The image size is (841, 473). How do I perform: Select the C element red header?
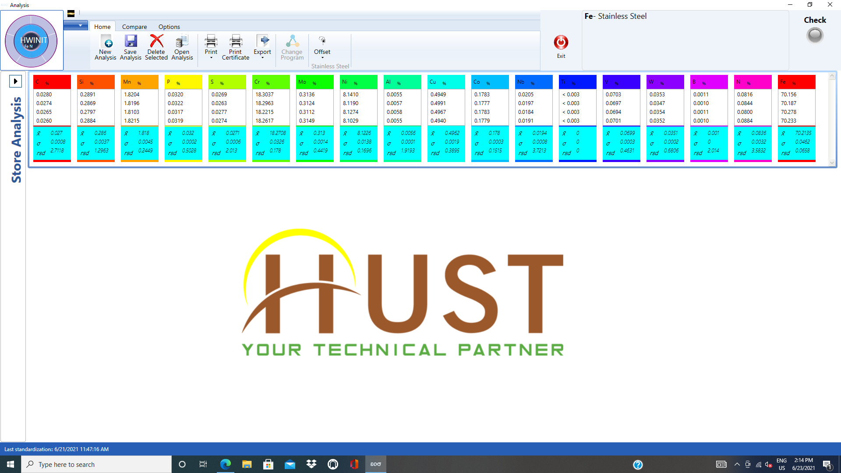(52, 82)
